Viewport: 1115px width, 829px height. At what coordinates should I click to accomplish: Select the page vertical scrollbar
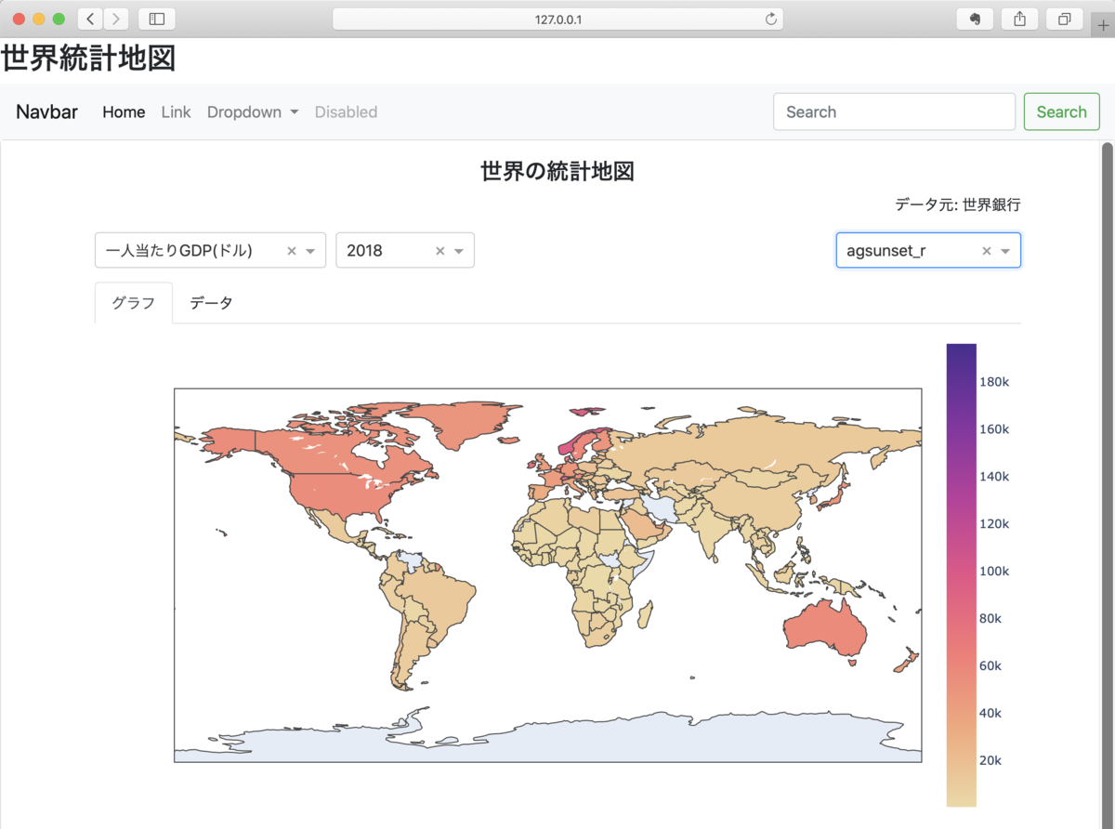(x=1107, y=483)
